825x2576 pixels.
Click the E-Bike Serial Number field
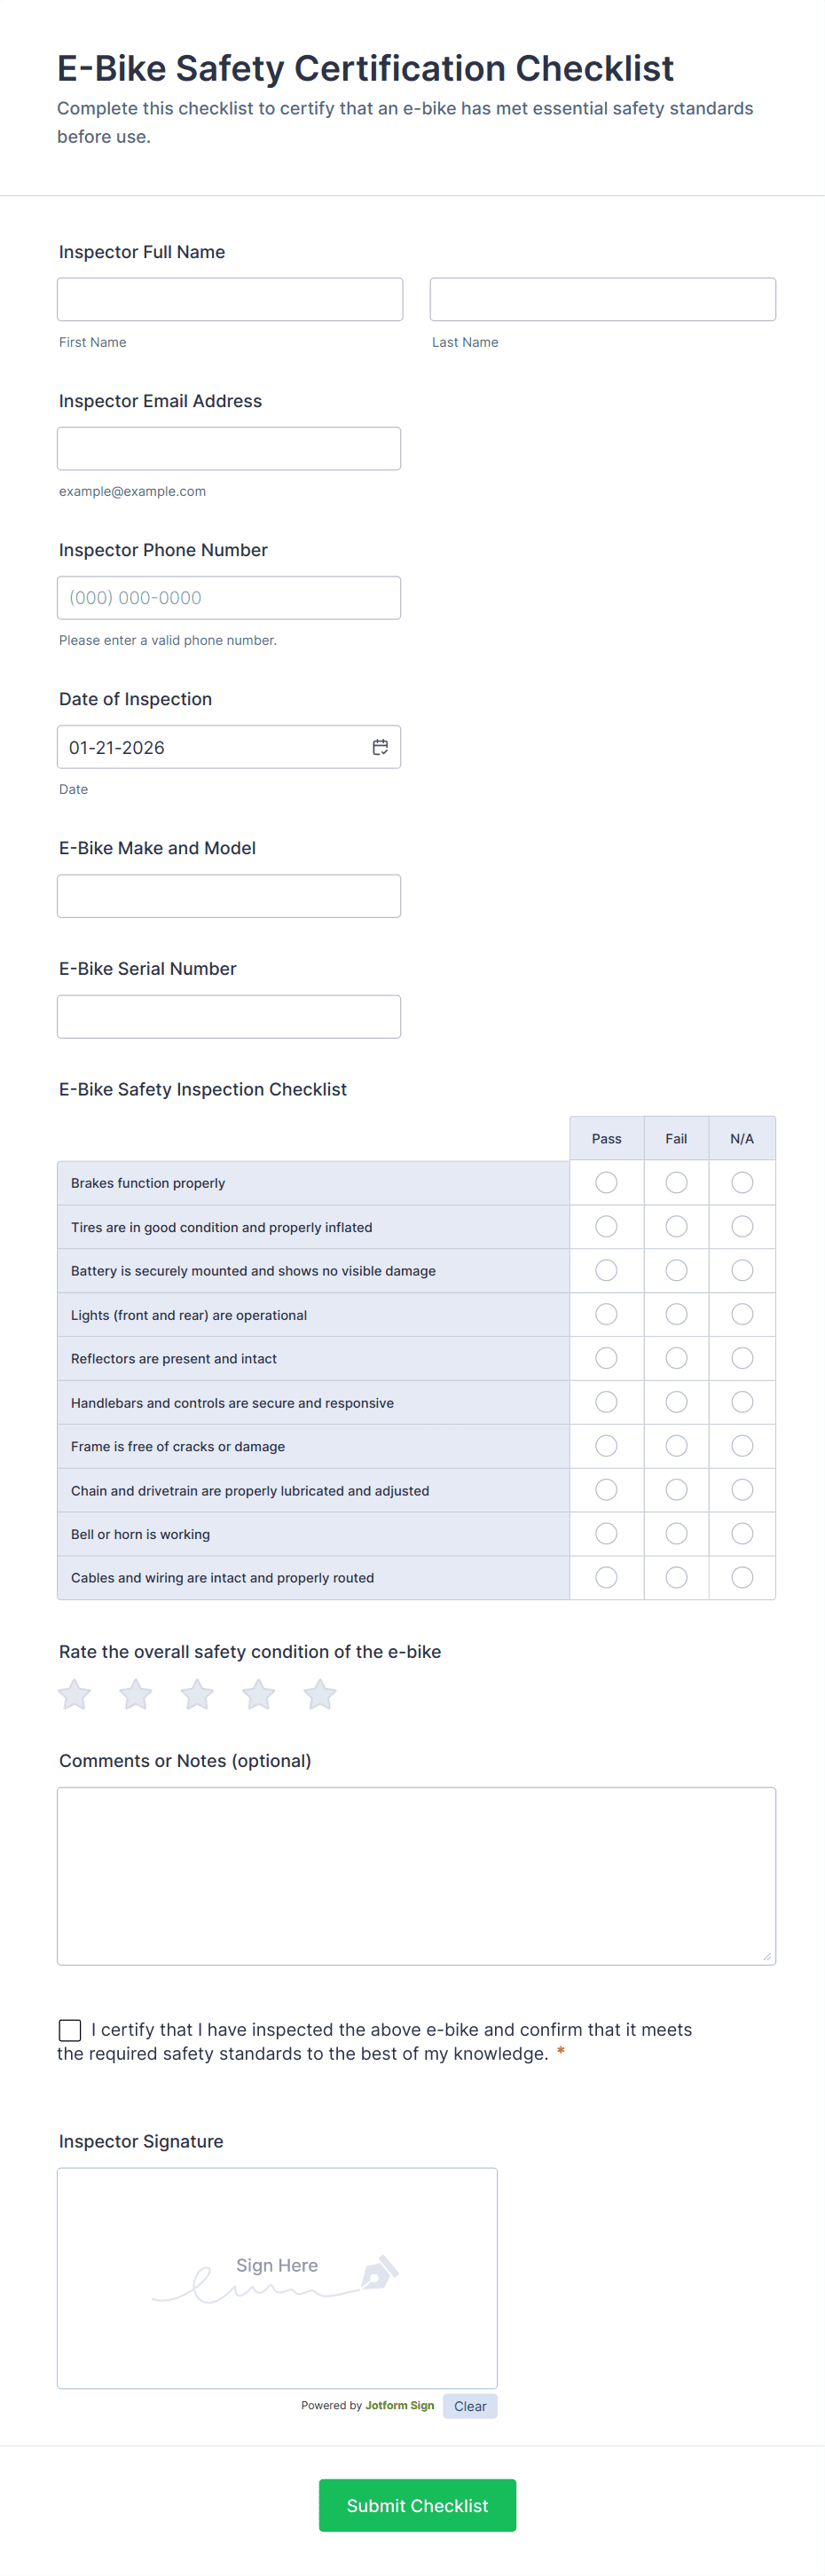(229, 1016)
